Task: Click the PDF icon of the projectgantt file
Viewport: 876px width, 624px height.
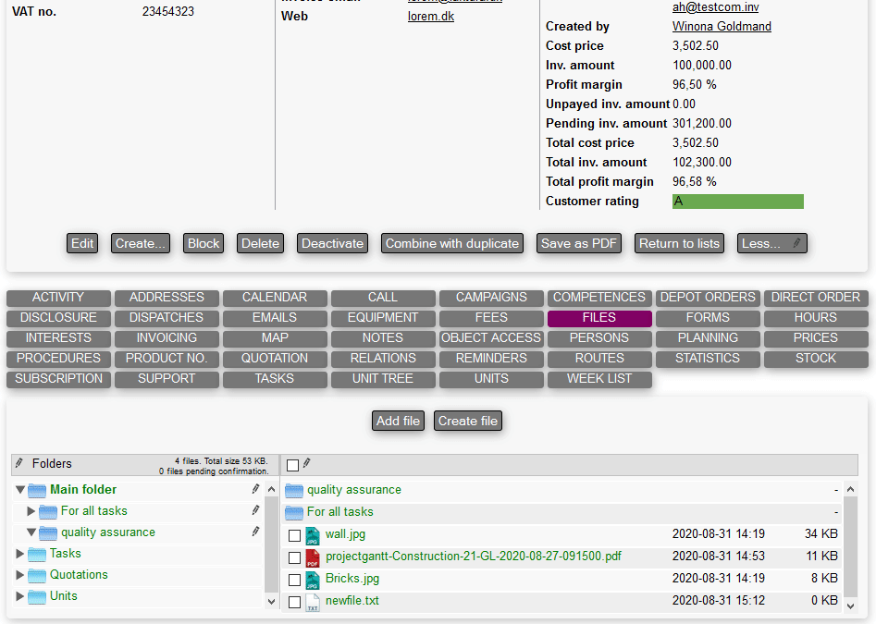Action: [x=313, y=557]
